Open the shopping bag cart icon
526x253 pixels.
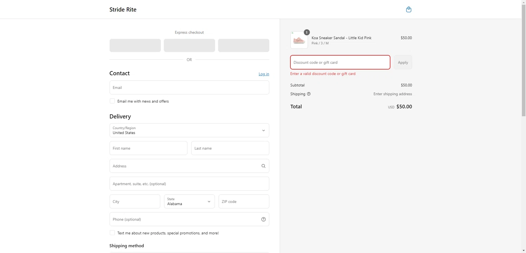(x=409, y=9)
